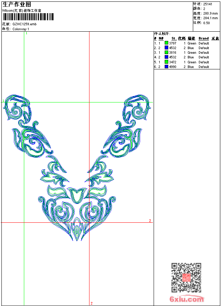
Task: Click the 生产作业图 title heading
Action: pos(17,4)
